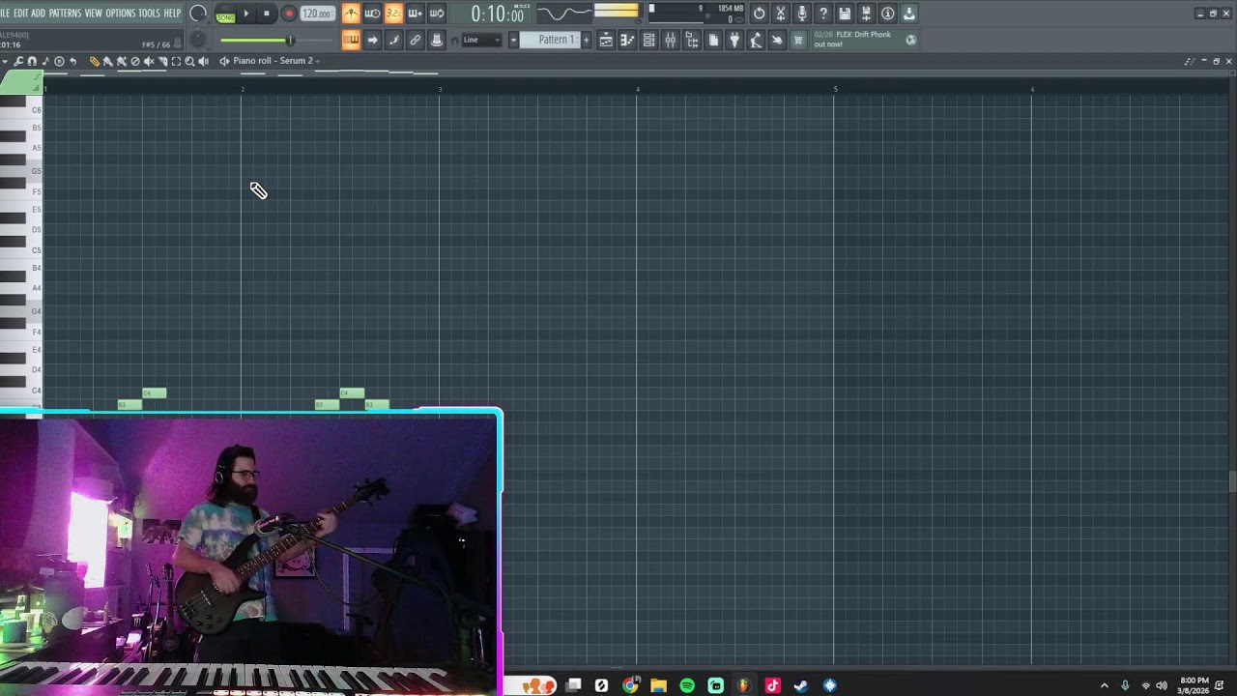Toggle loop recording

coord(437,14)
